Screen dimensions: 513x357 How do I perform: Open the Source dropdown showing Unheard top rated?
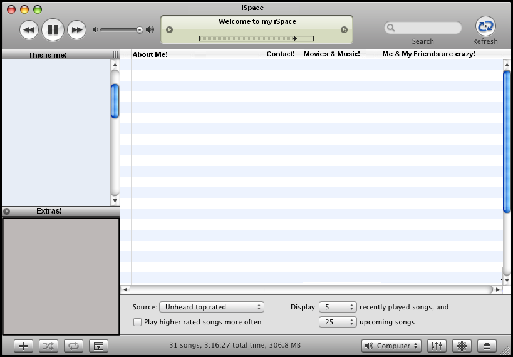click(x=212, y=307)
